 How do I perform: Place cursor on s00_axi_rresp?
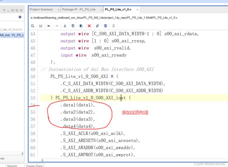[x=128, y=41]
